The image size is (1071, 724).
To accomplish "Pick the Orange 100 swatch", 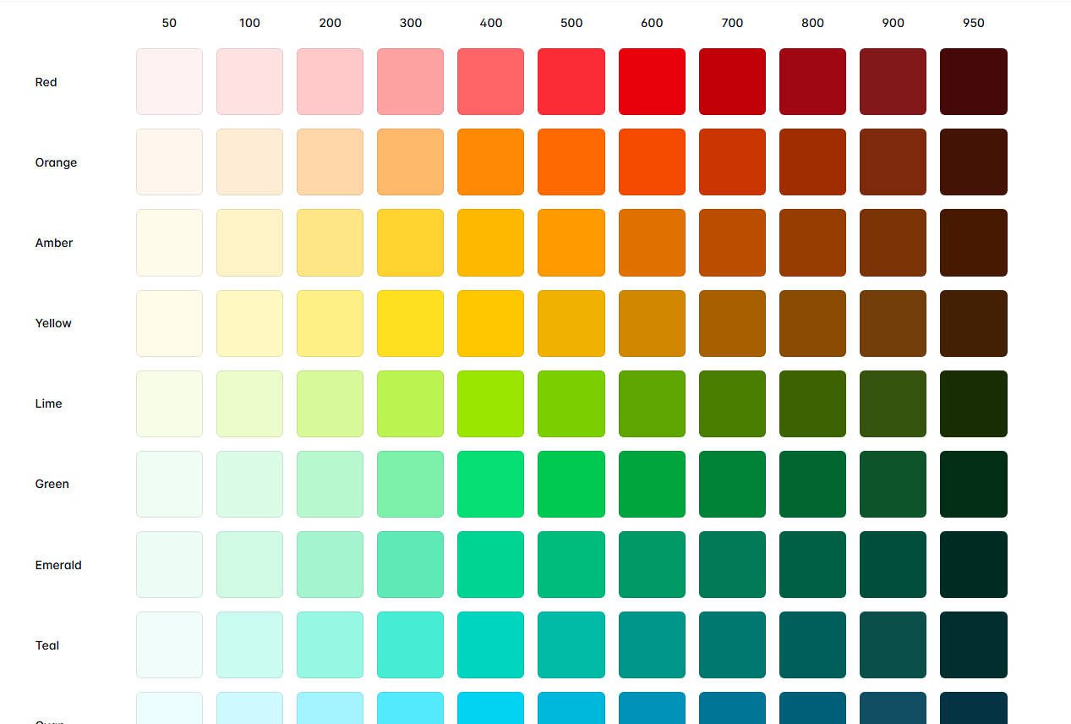I will tap(249, 162).
